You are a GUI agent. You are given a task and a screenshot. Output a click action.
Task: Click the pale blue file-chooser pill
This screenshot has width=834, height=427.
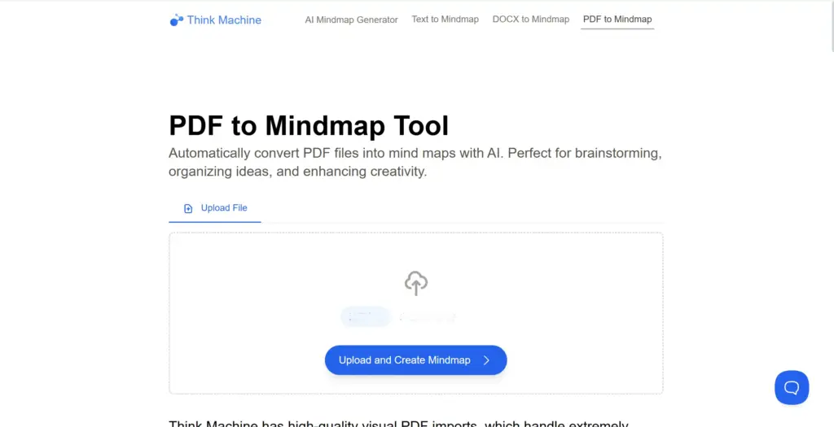coord(366,317)
